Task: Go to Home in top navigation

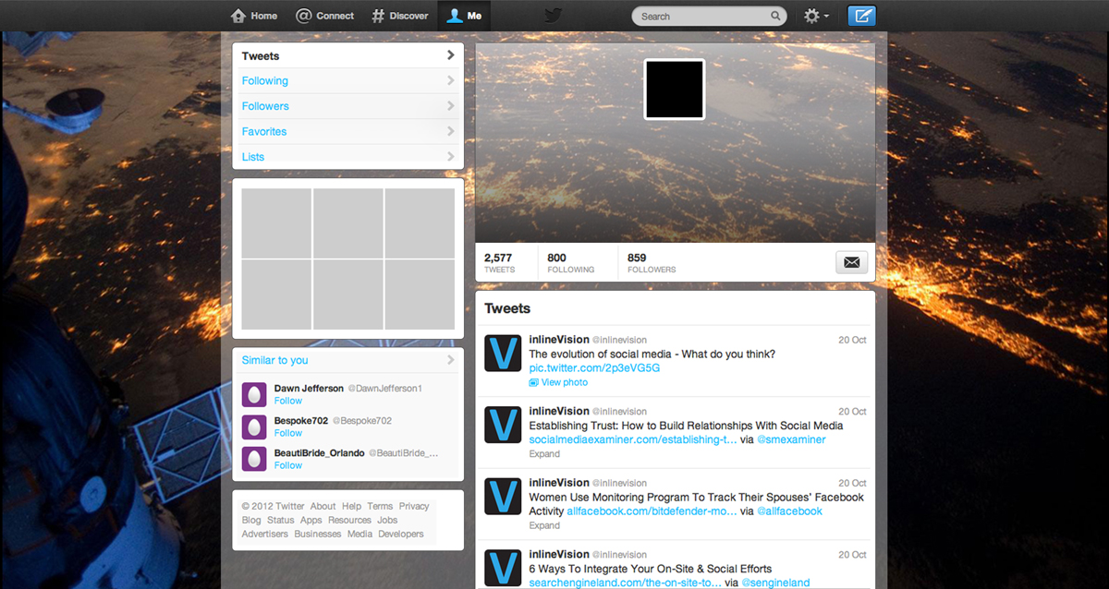Action: click(254, 16)
